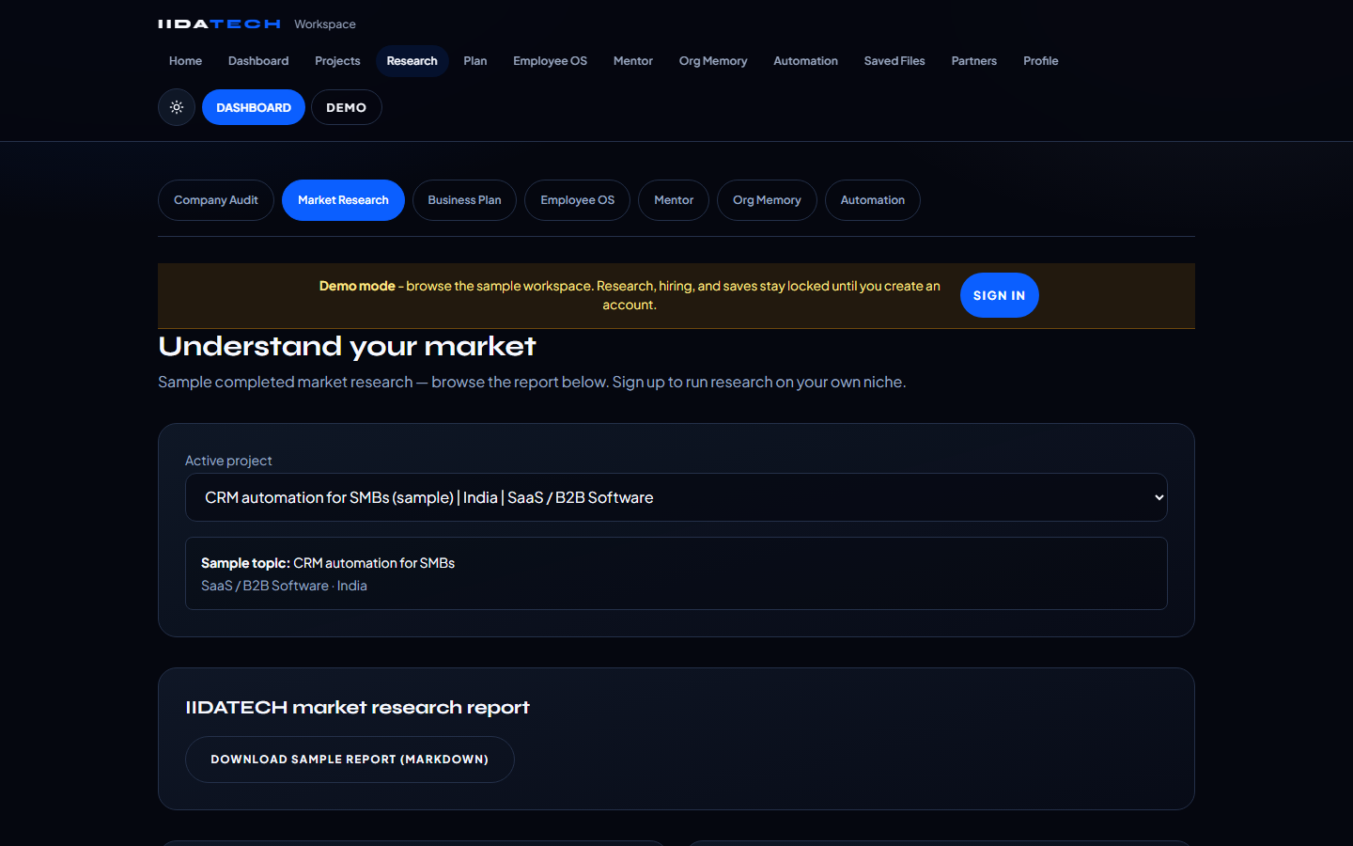Open the Plan nav item
The width and height of the screenshot is (1353, 846).
(x=475, y=61)
